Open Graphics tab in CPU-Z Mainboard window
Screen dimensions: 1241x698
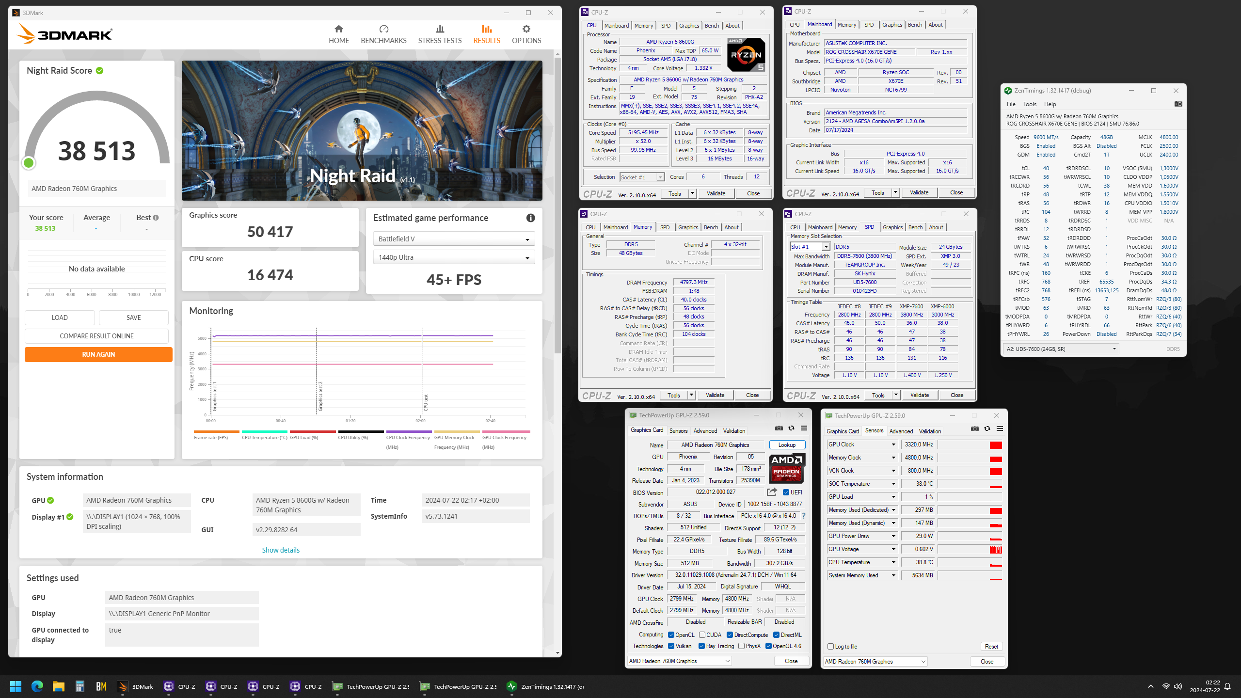[x=892, y=25]
